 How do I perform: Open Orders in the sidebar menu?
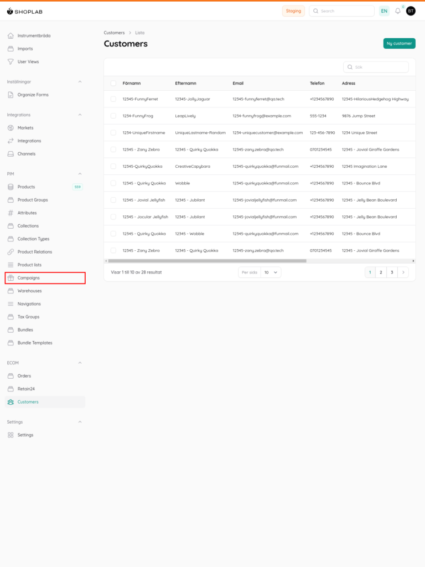[x=24, y=376]
